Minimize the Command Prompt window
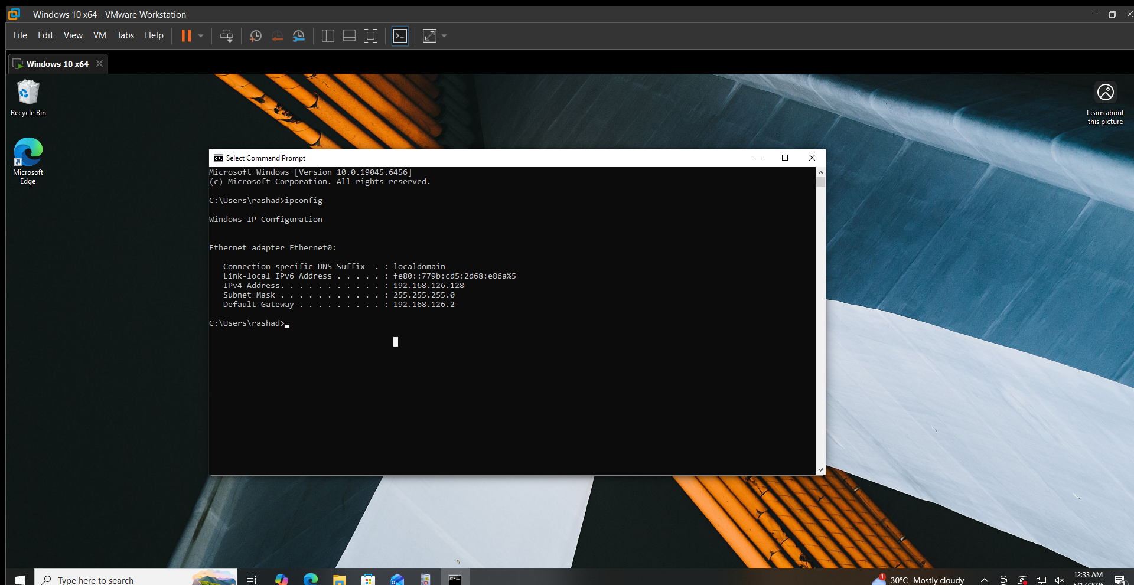1134x585 pixels. pos(758,158)
